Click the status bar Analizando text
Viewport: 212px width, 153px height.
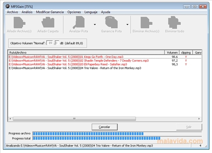tap(80, 146)
